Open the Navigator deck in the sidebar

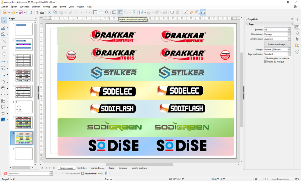pyautogui.click(x=297, y=52)
